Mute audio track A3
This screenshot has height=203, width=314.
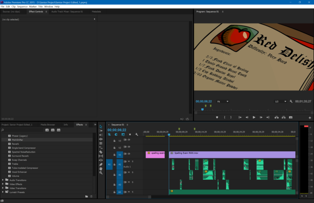pos(129,182)
